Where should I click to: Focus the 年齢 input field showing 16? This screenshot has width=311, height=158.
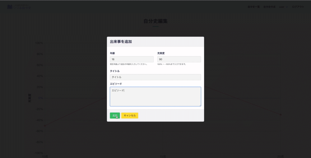(x=132, y=59)
